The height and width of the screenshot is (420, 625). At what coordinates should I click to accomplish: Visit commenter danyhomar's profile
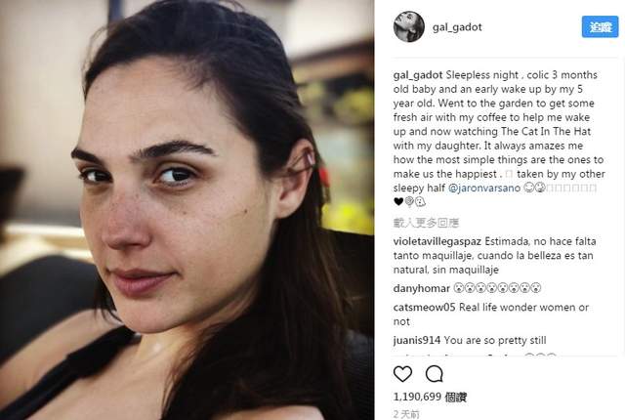[x=421, y=288]
